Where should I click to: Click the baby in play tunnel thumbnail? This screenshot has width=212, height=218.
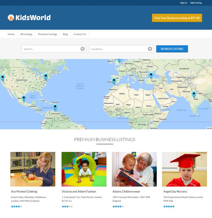click(x=84, y=169)
